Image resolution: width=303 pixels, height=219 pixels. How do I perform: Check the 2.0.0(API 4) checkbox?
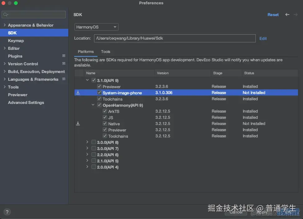click(94, 167)
